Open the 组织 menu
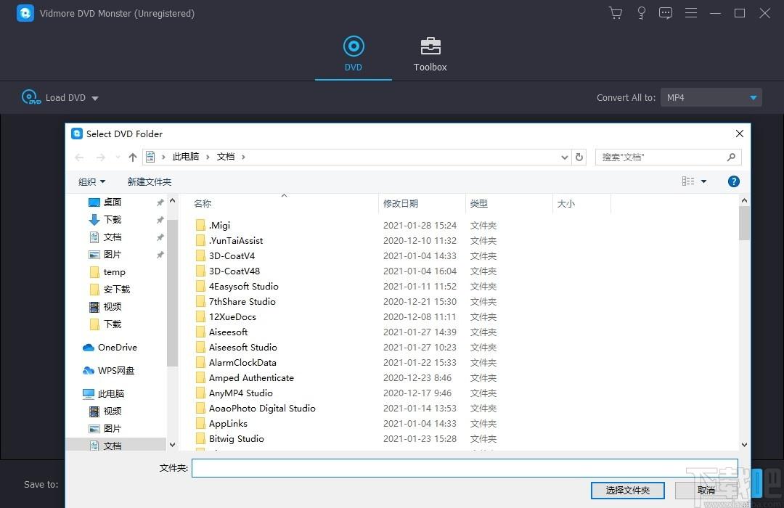The height and width of the screenshot is (508, 784). click(x=91, y=181)
